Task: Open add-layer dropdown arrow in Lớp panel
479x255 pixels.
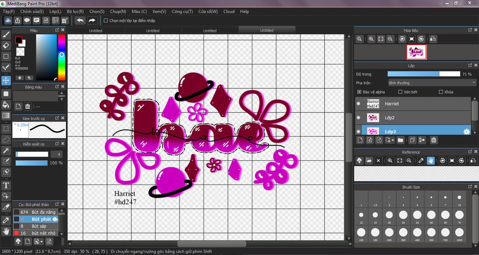Action: [393, 140]
